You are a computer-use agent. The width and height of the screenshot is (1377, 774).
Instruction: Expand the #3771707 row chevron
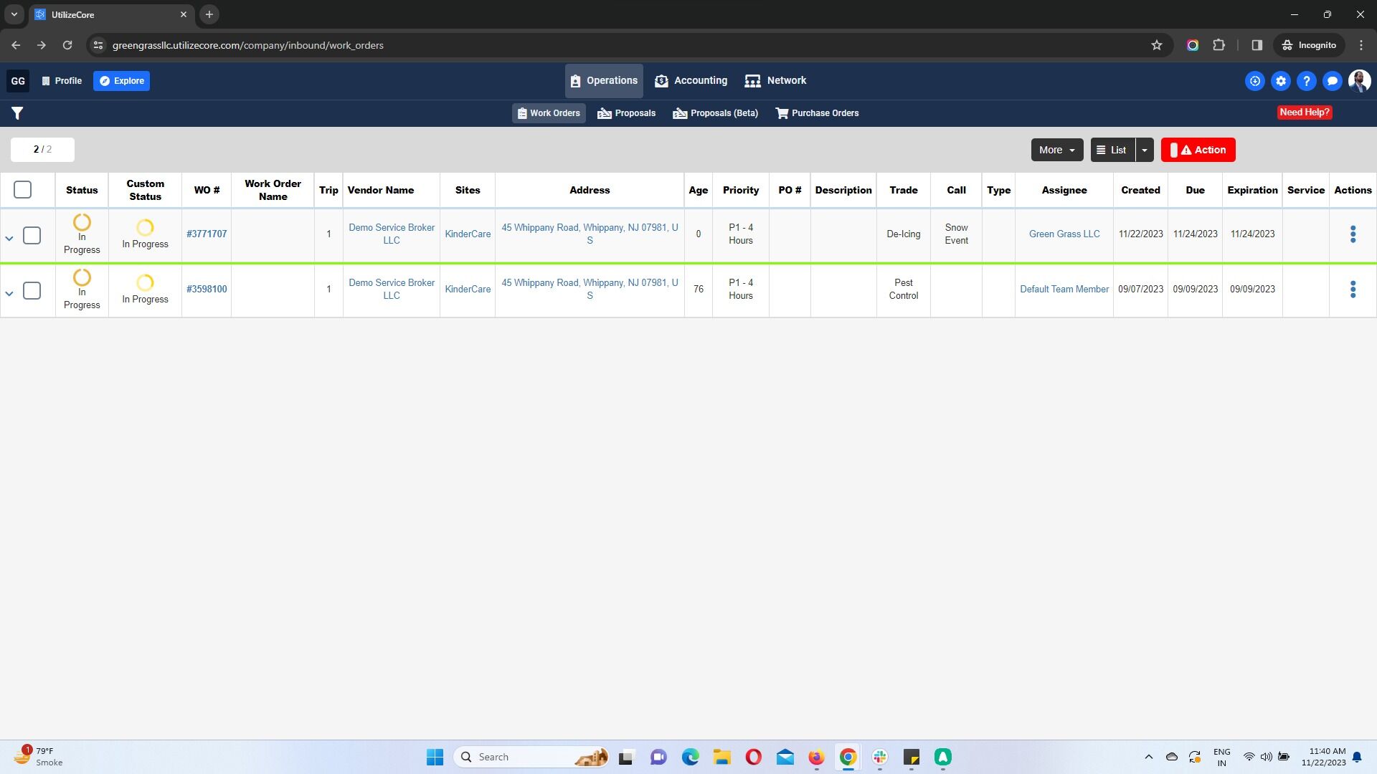(9, 238)
